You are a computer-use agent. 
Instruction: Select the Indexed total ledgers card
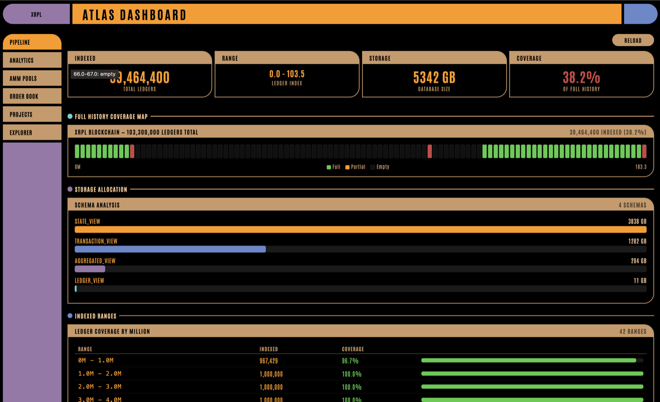[x=140, y=74]
